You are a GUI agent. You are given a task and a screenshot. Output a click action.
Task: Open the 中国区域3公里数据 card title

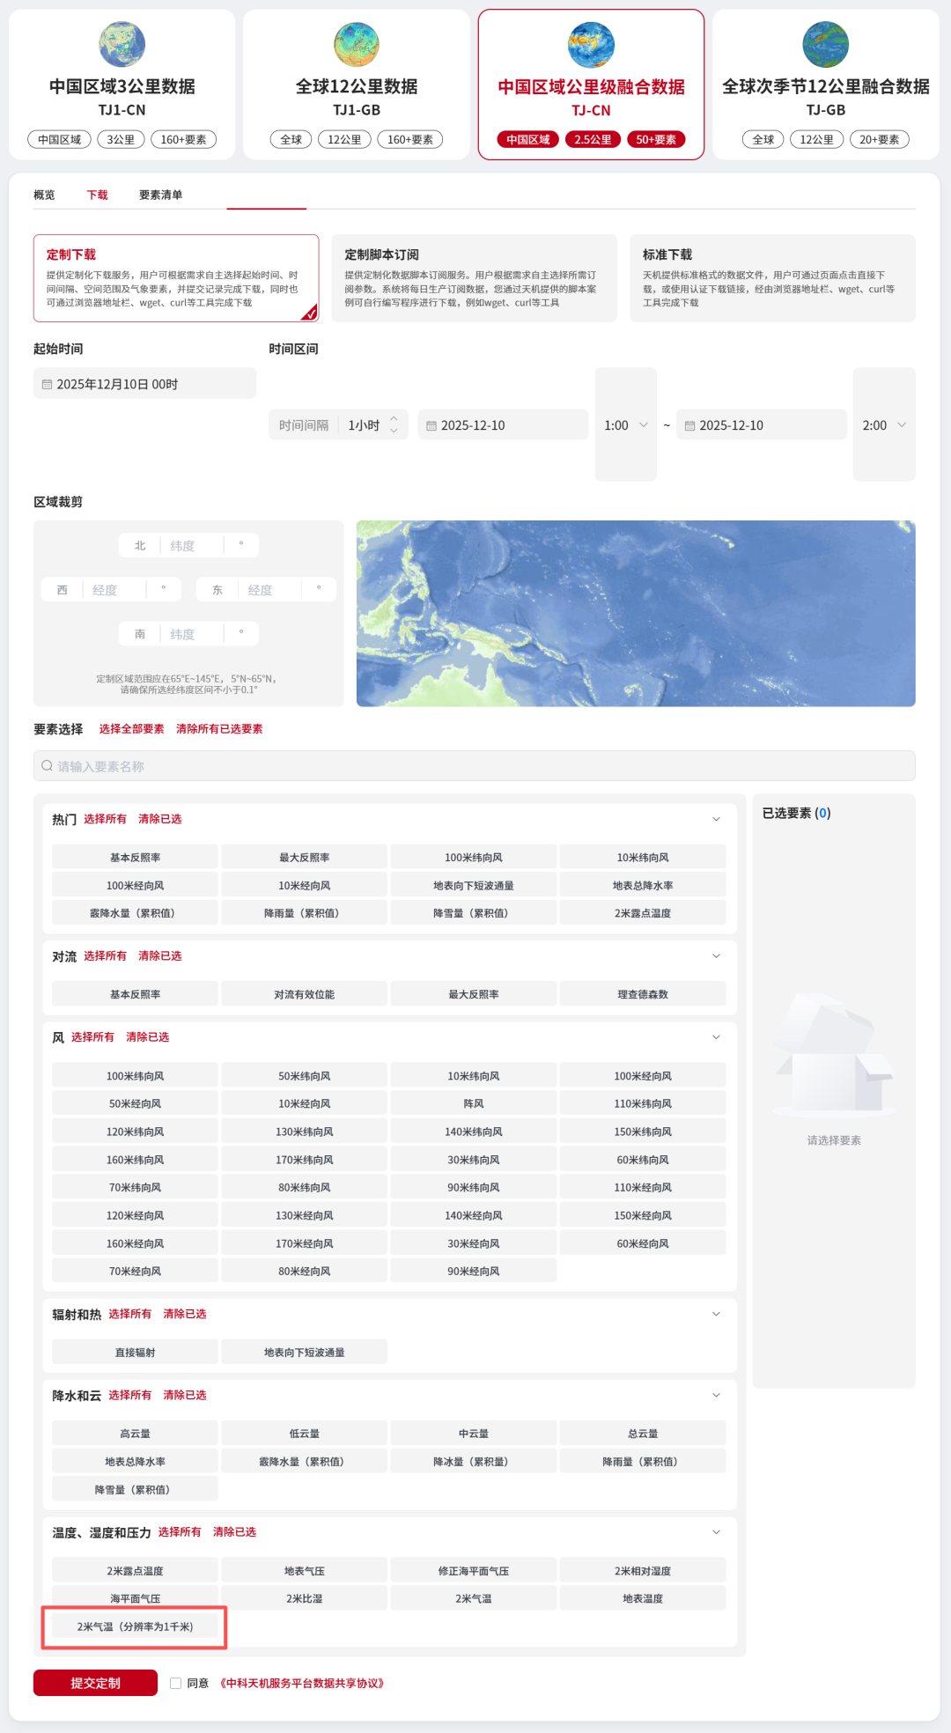(x=122, y=86)
